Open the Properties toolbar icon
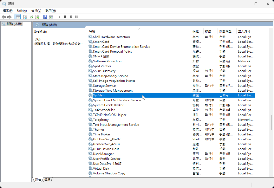274x188 pixels. tap(25, 17)
